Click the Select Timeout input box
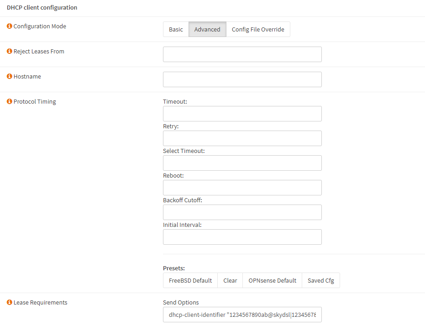Viewport: 425px width, 331px height. tap(242, 163)
